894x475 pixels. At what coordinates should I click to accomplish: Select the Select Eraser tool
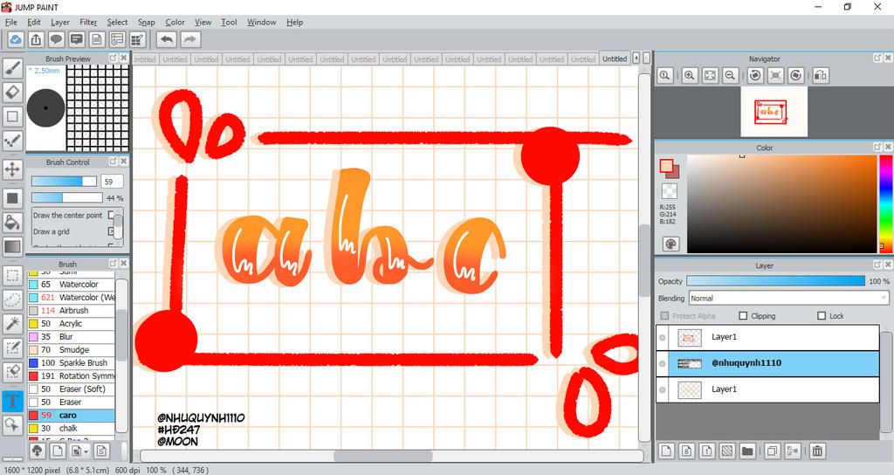[12, 372]
